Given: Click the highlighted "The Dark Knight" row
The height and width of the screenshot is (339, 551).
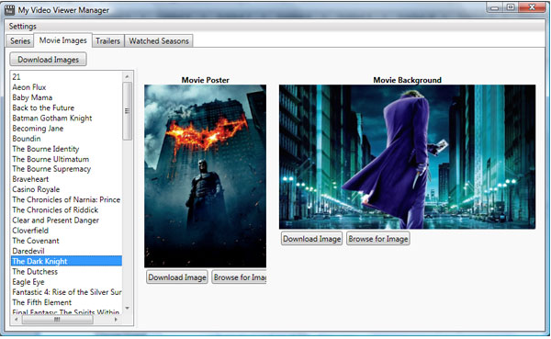Looking at the screenshot, I should [x=67, y=261].
